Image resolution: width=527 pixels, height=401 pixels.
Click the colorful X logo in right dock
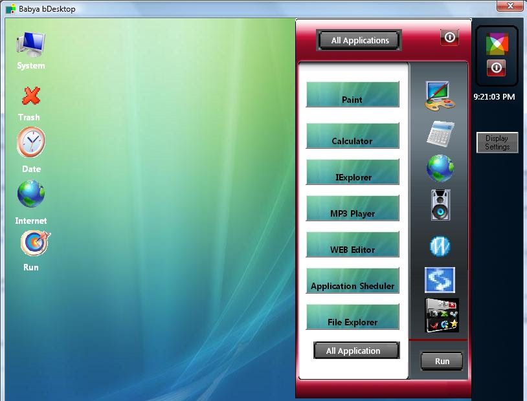(x=497, y=44)
